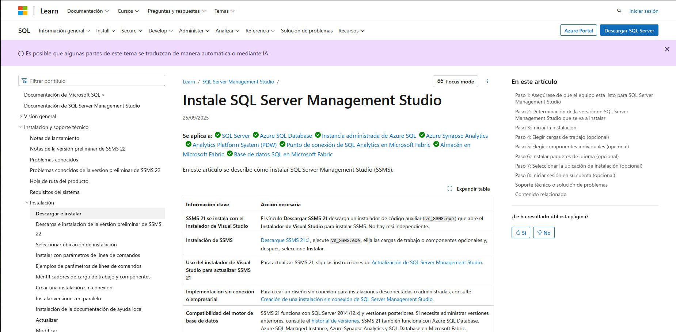This screenshot has width=676, height=332.
Task: Open search via the magnifying glass icon
Action: point(619,11)
